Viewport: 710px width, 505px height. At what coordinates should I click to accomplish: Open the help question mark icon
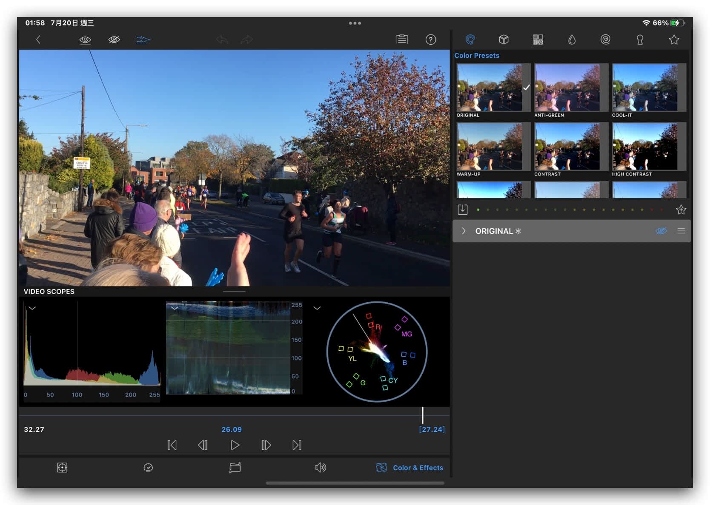pos(431,40)
